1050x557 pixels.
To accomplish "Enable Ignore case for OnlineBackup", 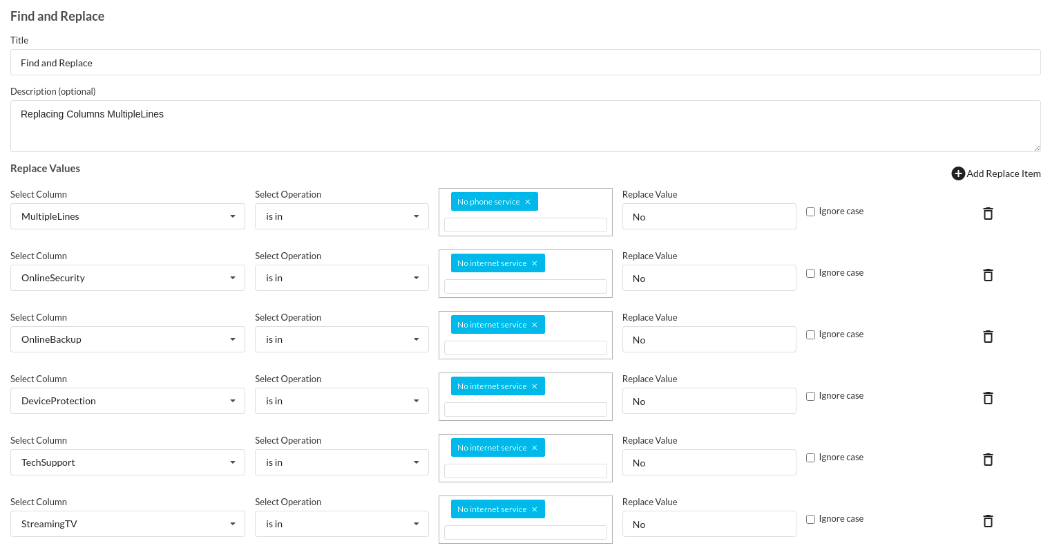I will coord(811,335).
